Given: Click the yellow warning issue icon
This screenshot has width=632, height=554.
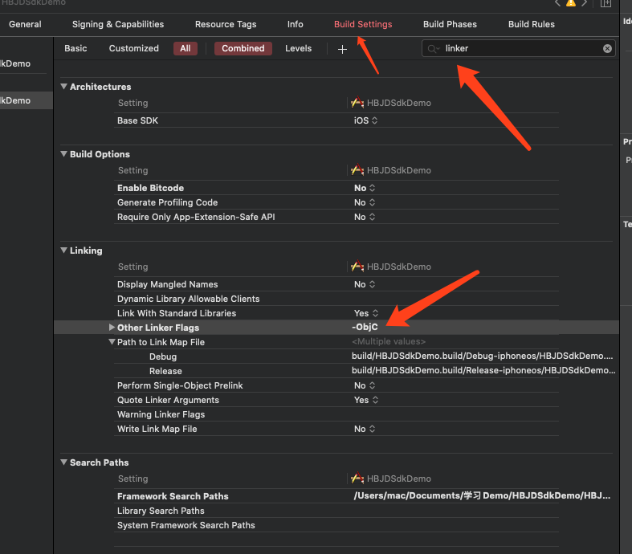Looking at the screenshot, I should (x=571, y=3).
